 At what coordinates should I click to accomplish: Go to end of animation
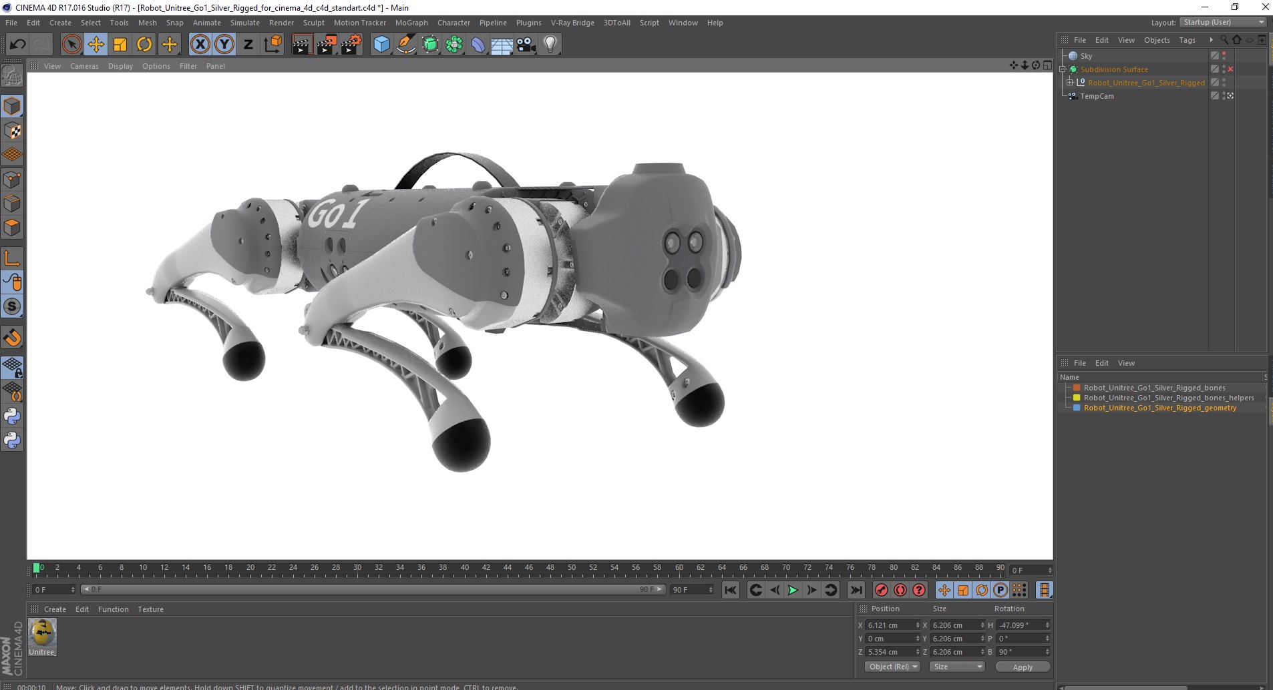pyautogui.click(x=856, y=590)
